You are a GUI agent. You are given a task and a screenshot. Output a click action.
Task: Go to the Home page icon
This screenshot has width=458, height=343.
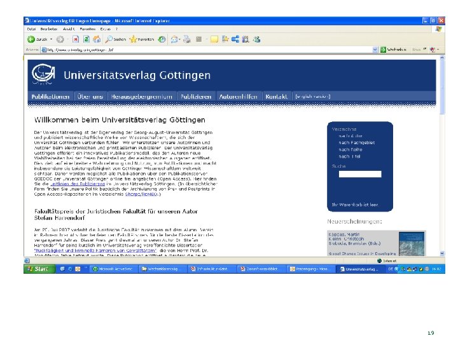tap(97, 39)
